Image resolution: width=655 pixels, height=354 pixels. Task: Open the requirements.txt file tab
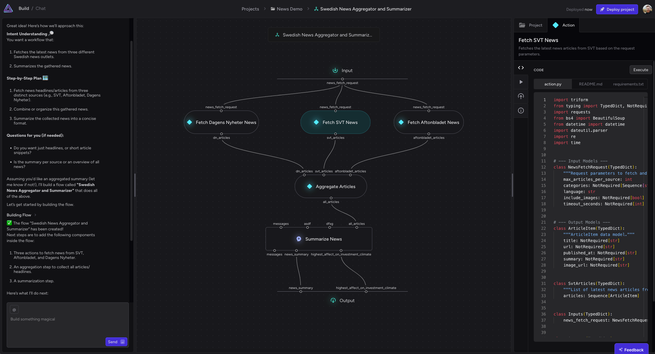[628, 84]
